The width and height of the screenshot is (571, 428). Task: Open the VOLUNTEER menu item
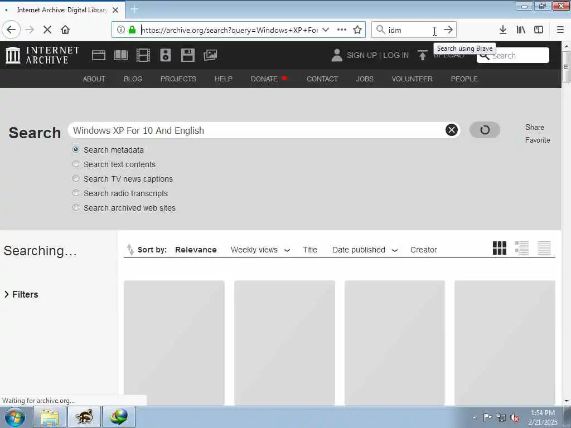pyautogui.click(x=412, y=79)
